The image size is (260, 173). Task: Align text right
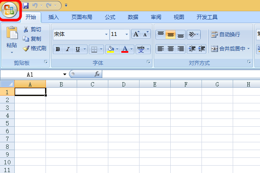click(180, 49)
